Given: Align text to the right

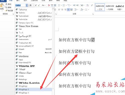Looking at the screenshot, I should [x=65, y=10].
